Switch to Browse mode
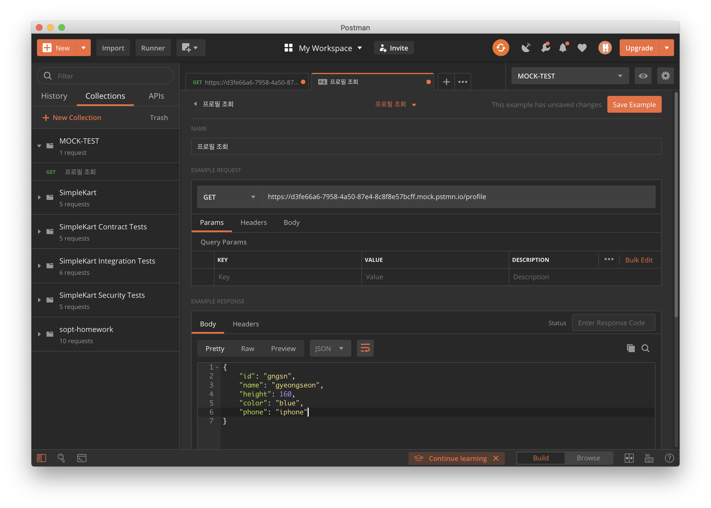This screenshot has height=508, width=711. 588,458
